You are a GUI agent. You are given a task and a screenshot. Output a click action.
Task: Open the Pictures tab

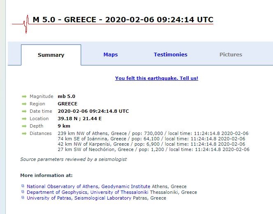click(x=231, y=55)
